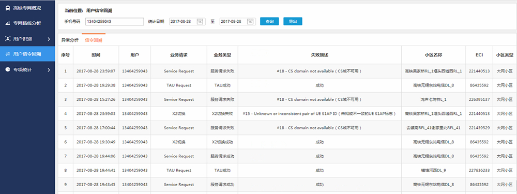The image size is (517, 194).
Task: Click the phone number input field
Action: (114, 21)
